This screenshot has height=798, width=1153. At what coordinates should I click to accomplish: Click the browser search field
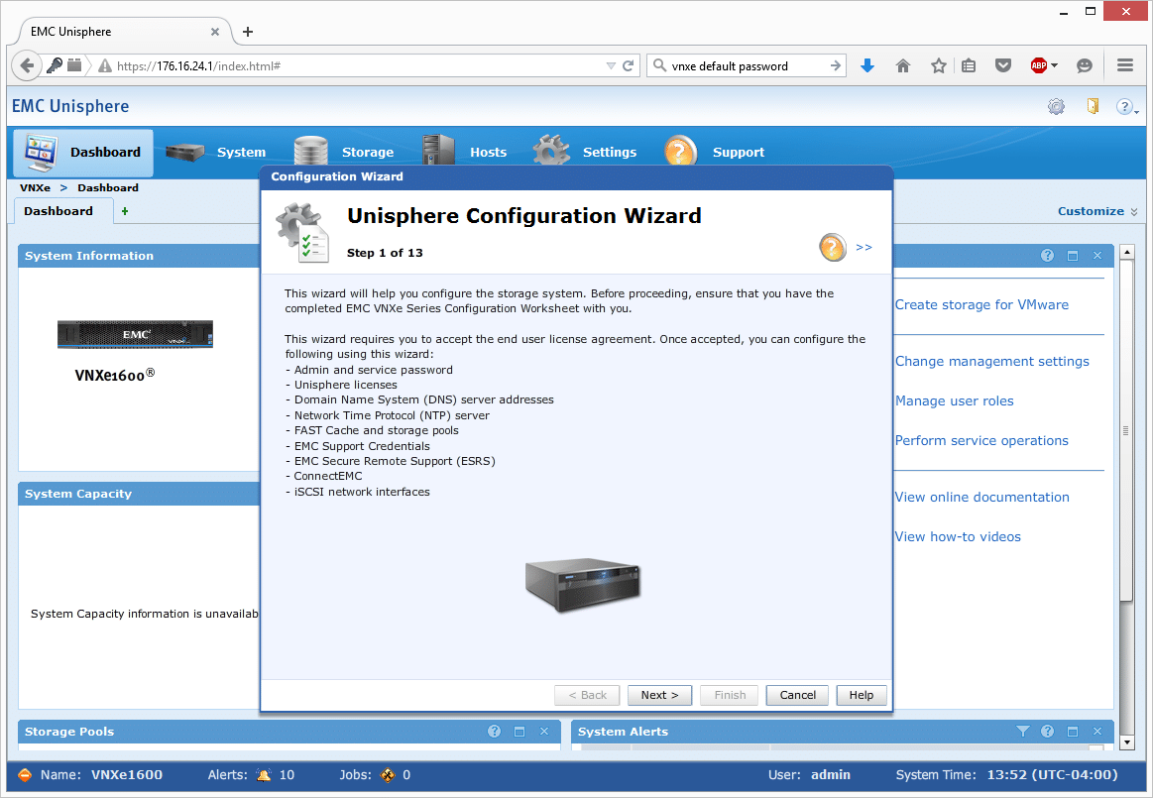pyautogui.click(x=749, y=65)
